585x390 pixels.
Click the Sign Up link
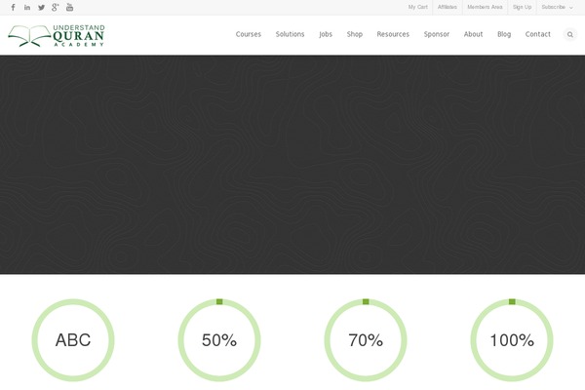(522, 7)
